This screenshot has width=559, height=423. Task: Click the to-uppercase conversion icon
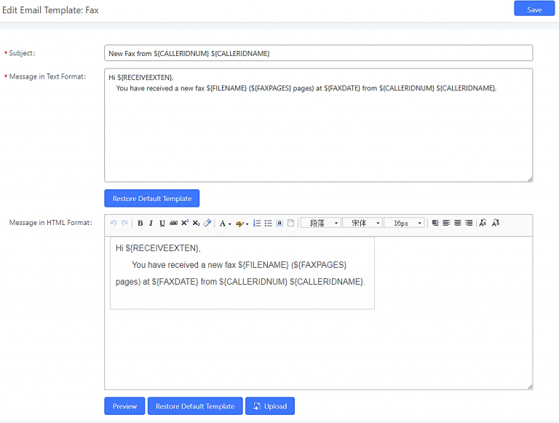[483, 223]
